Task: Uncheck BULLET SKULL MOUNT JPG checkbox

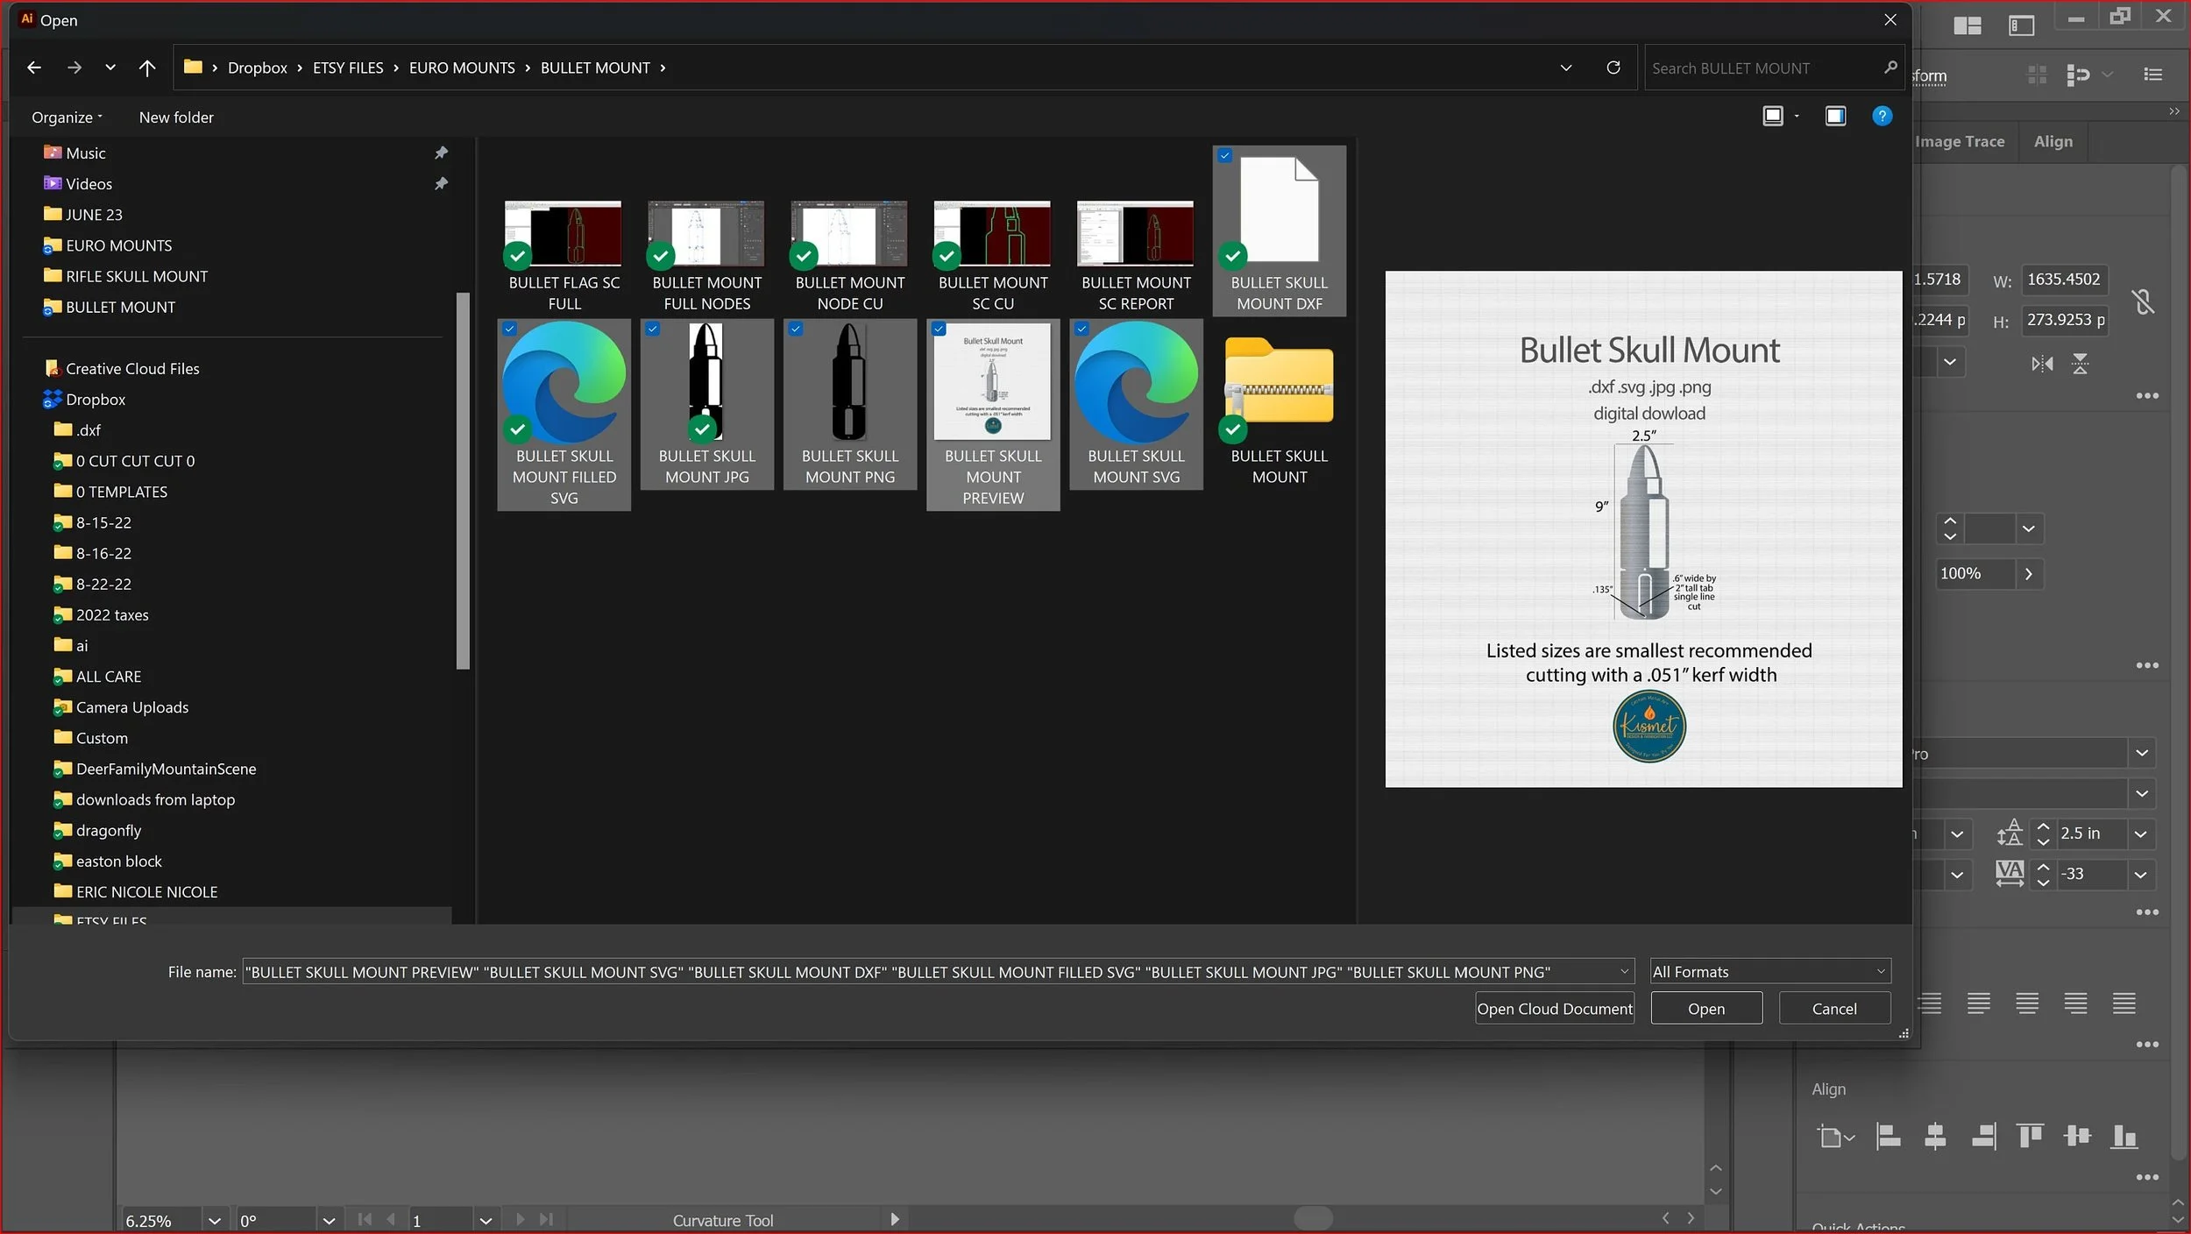Action: pos(652,330)
